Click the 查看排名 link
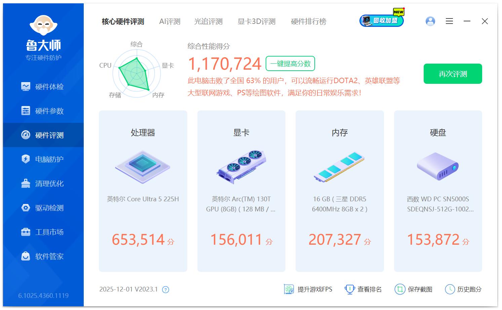Viewport: 502px width, 310px height. [363, 289]
